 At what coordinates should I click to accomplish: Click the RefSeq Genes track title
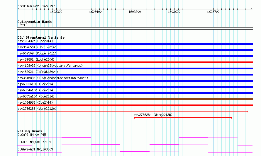click(x=30, y=131)
